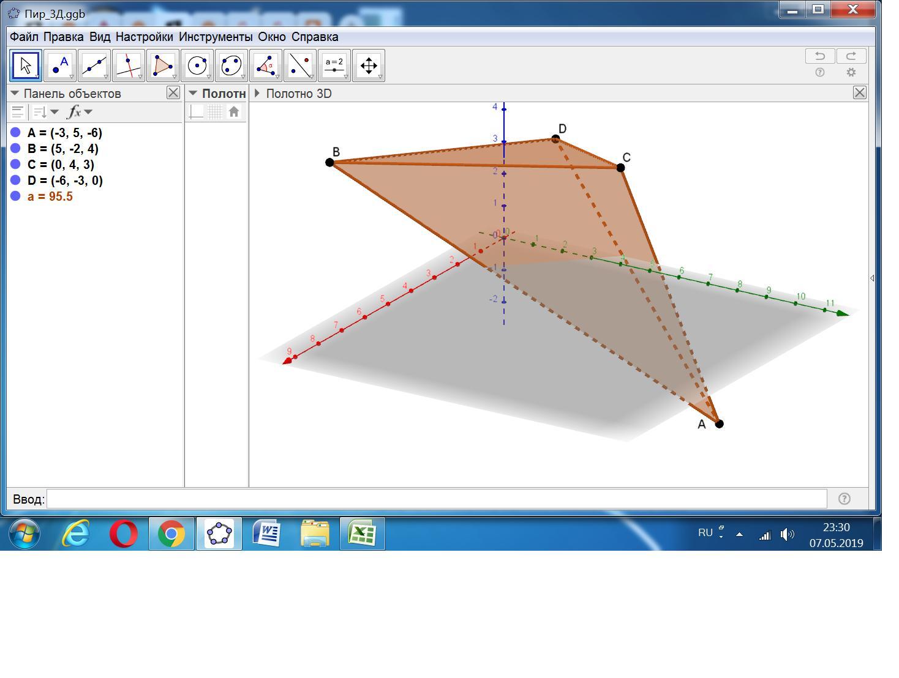This screenshot has height=678, width=899.
Task: Choose the Angle measurement tool
Action: pos(266,65)
